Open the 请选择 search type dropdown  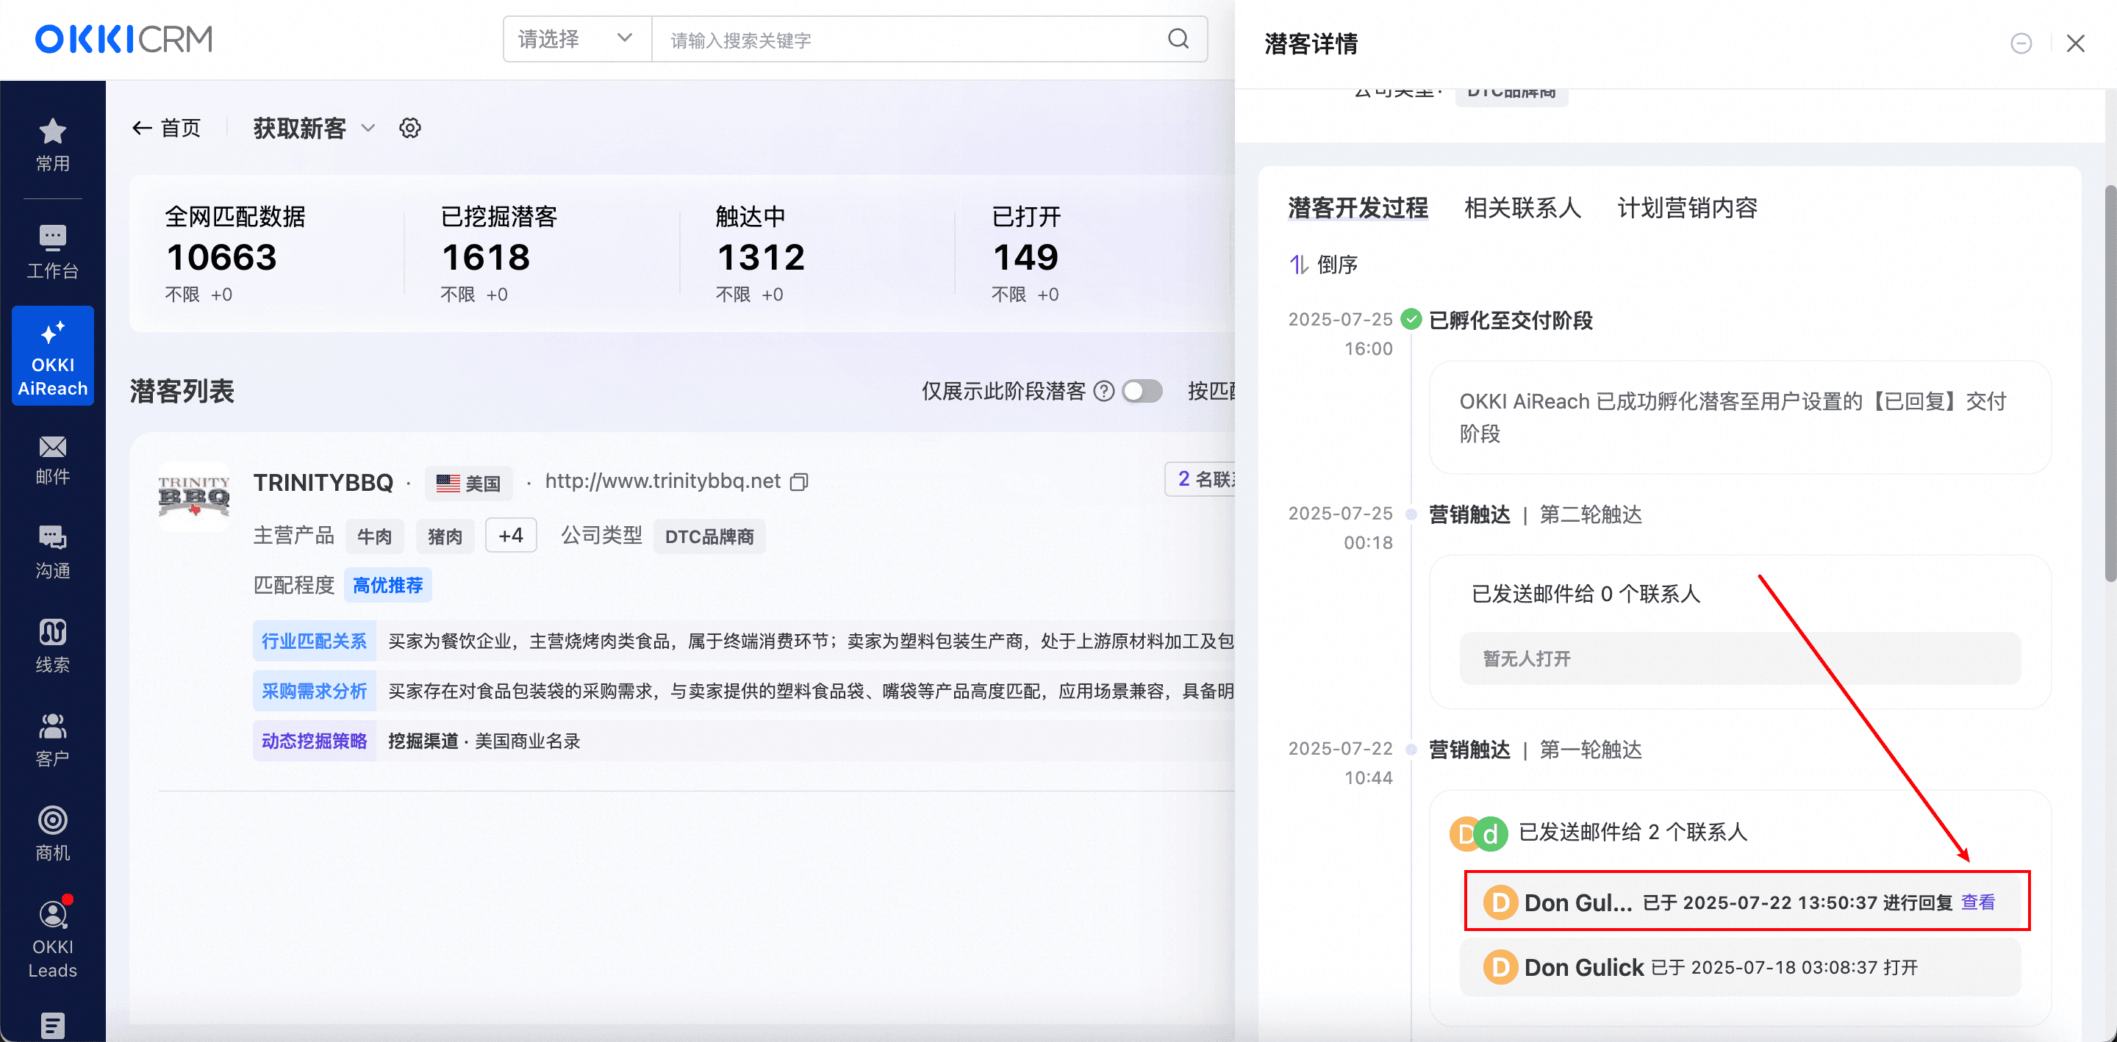coord(576,40)
